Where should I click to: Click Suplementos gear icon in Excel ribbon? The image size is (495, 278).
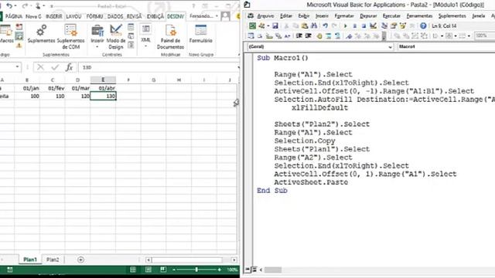click(41, 31)
